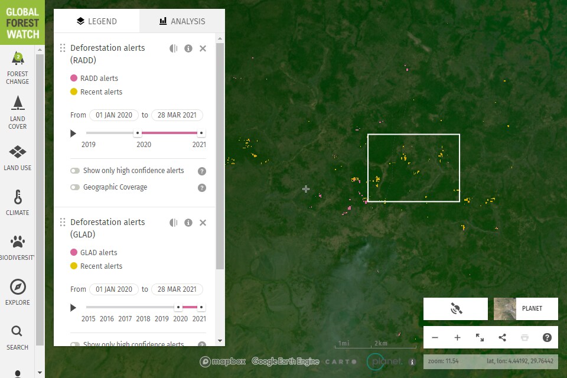
Task: Open the Search tool
Action: 17,337
